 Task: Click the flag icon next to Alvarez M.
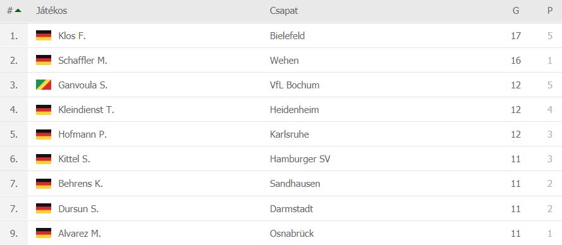click(44, 233)
